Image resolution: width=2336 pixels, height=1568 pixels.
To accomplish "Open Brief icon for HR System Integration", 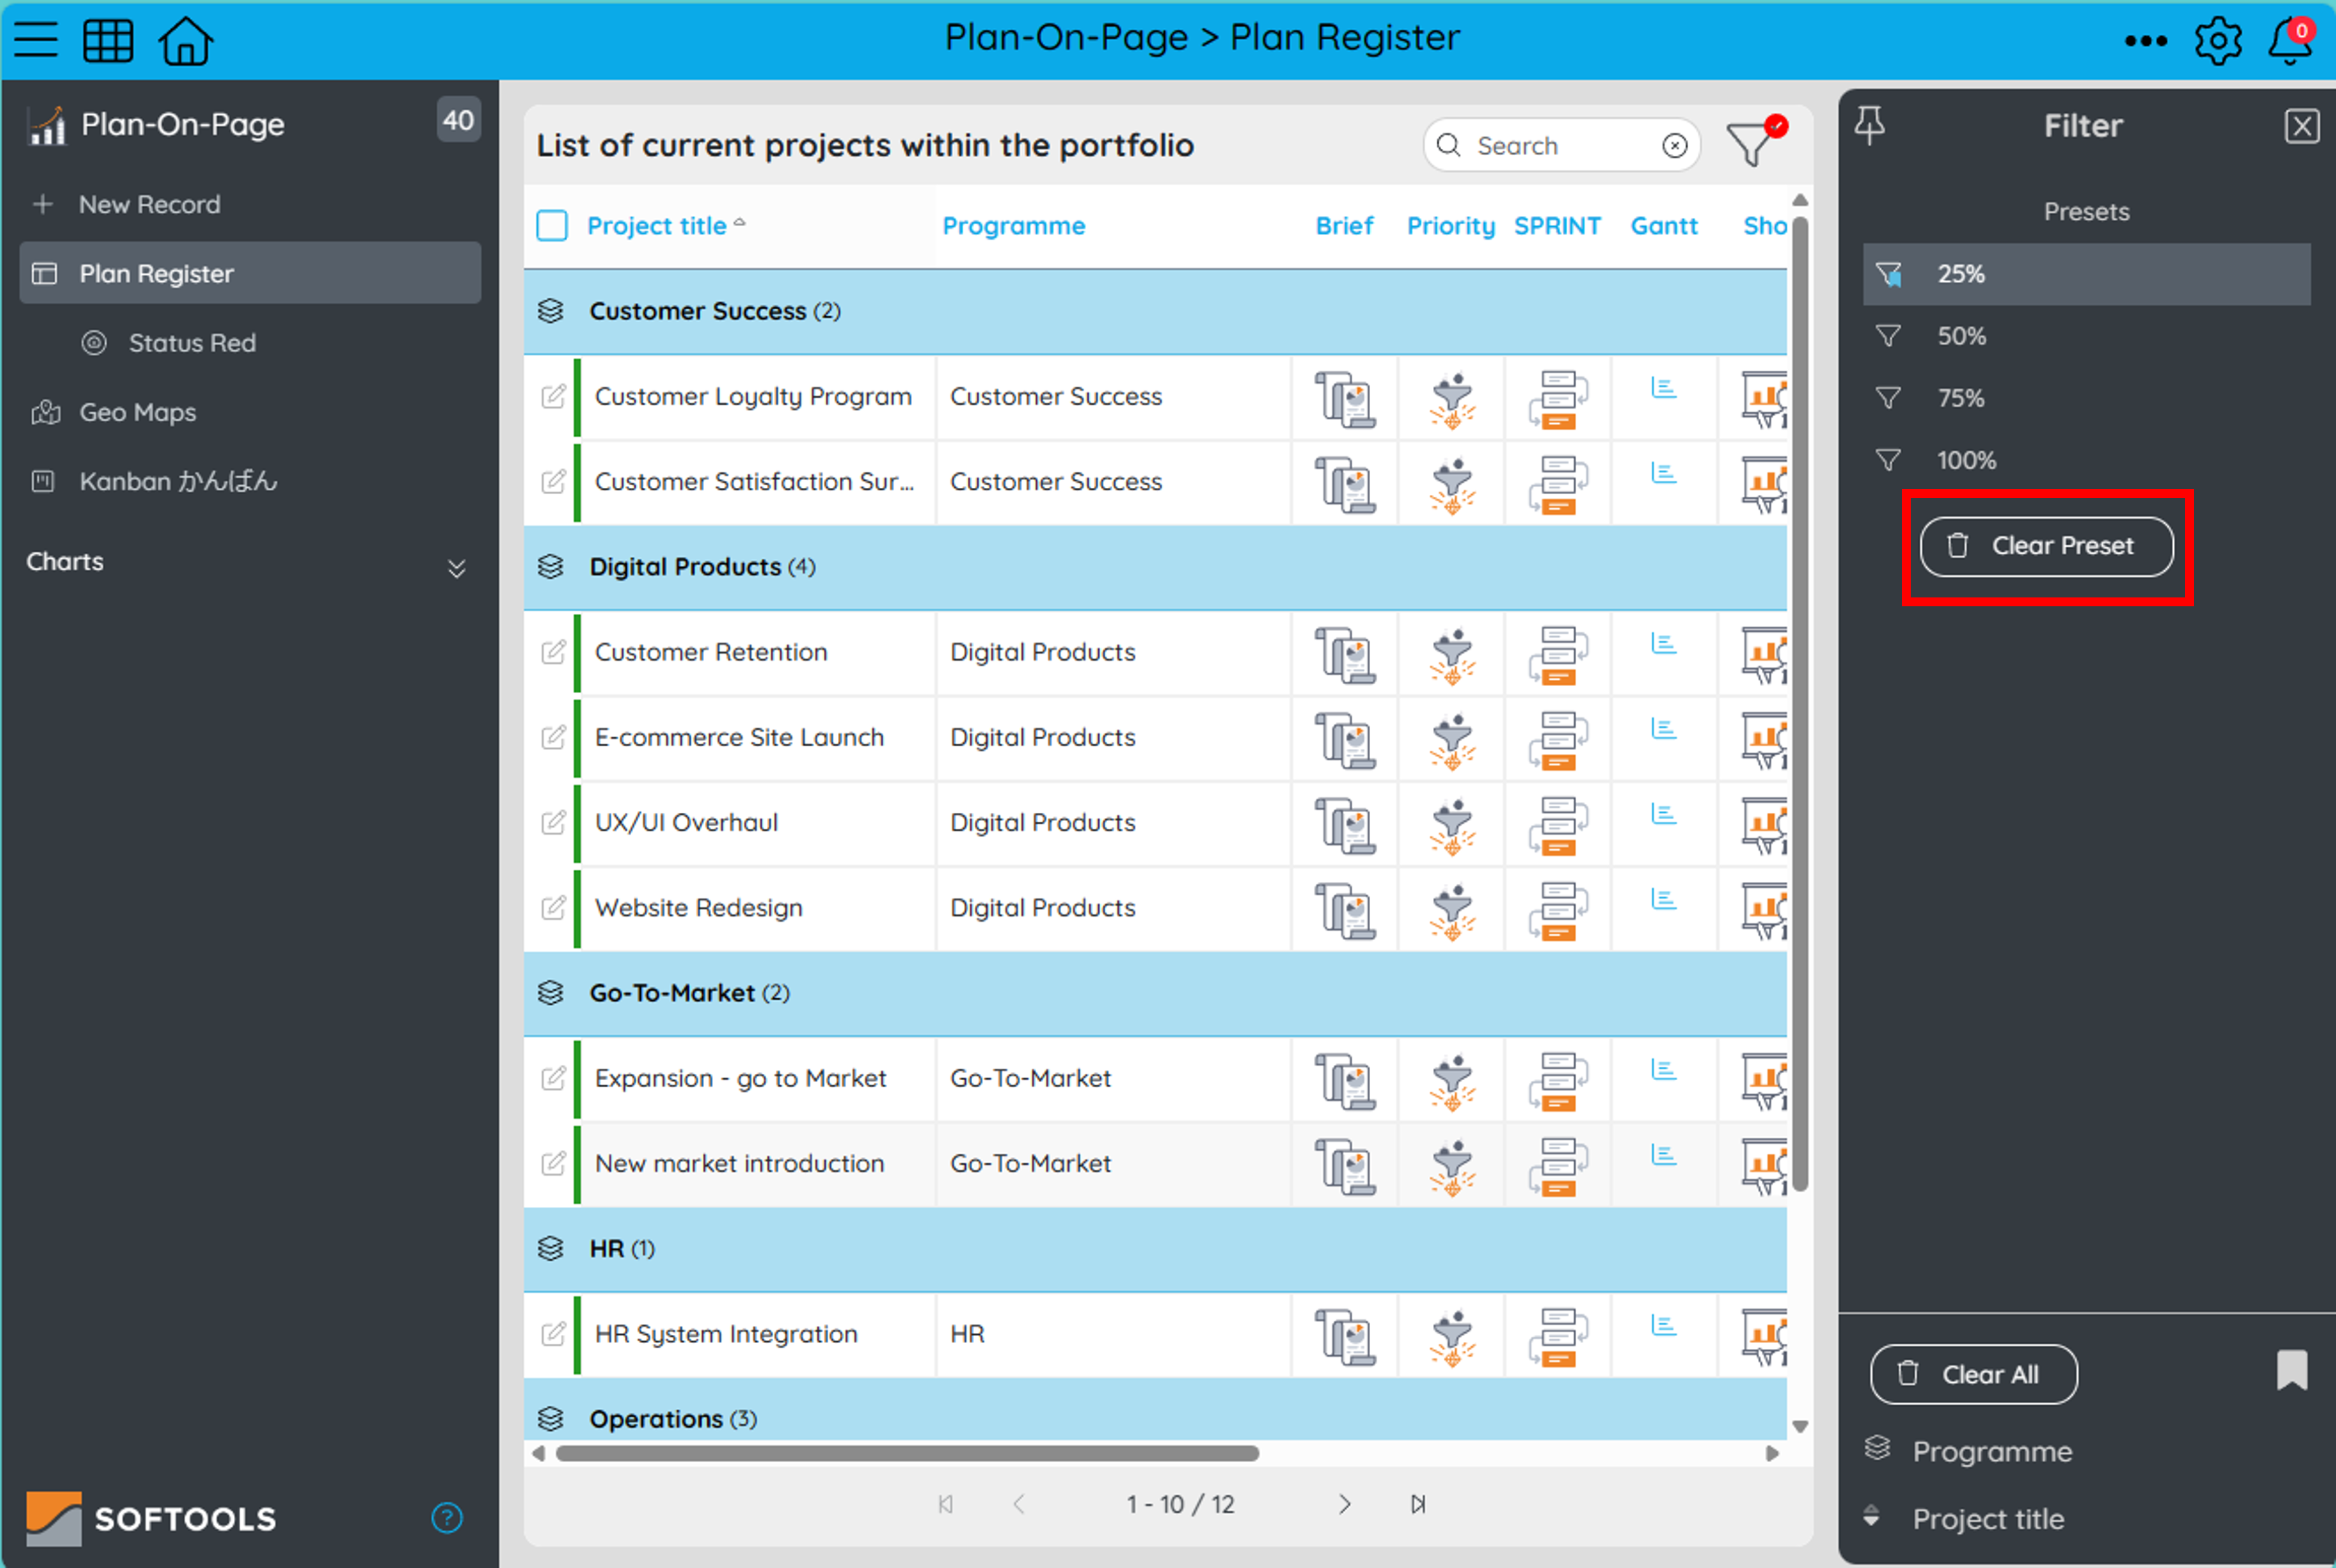I will pyautogui.click(x=1345, y=1337).
